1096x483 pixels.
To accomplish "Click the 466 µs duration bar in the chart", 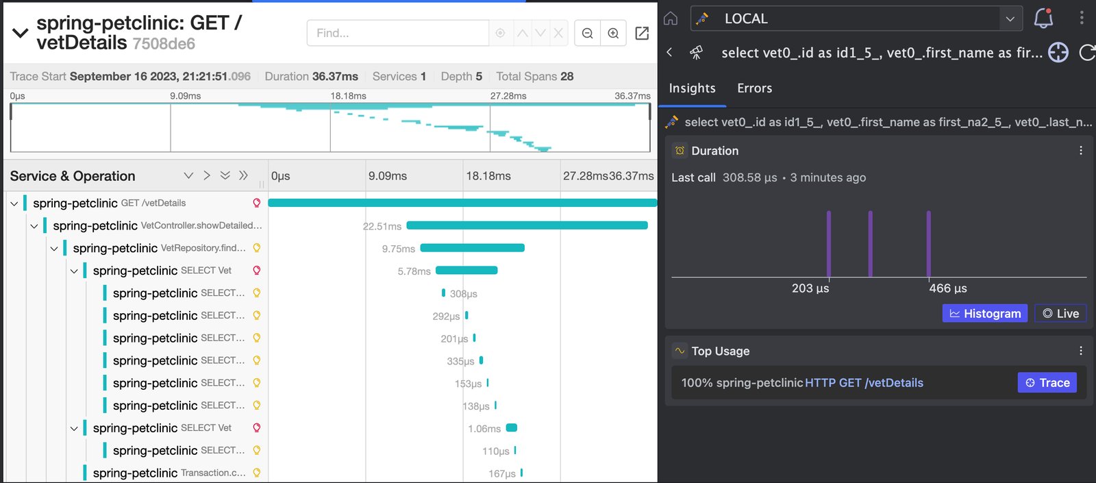I will point(929,244).
